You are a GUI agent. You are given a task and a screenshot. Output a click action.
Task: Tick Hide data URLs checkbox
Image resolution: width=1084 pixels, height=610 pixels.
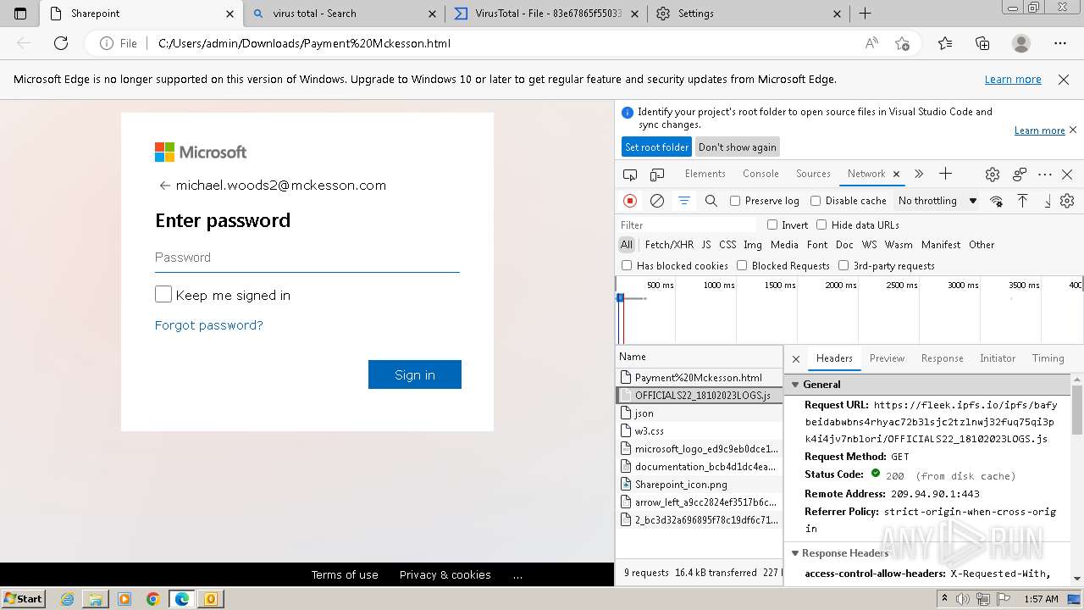tap(821, 225)
